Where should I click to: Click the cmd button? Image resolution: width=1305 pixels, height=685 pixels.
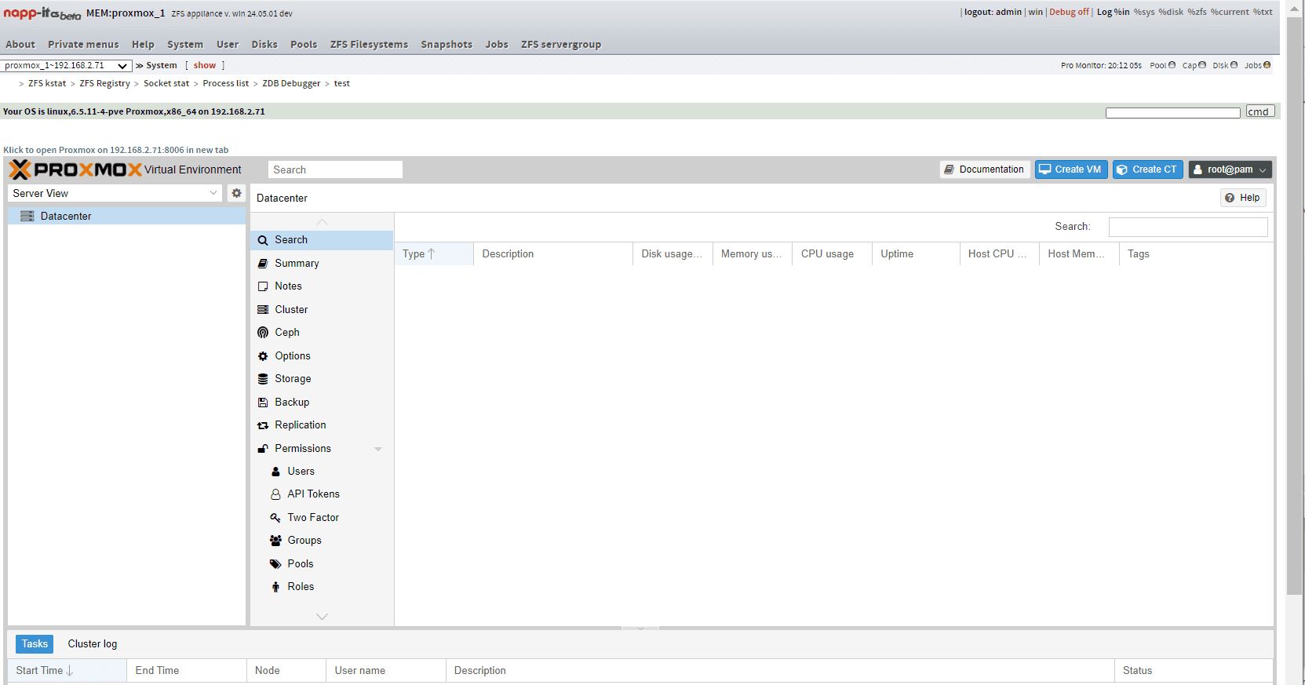coord(1259,111)
